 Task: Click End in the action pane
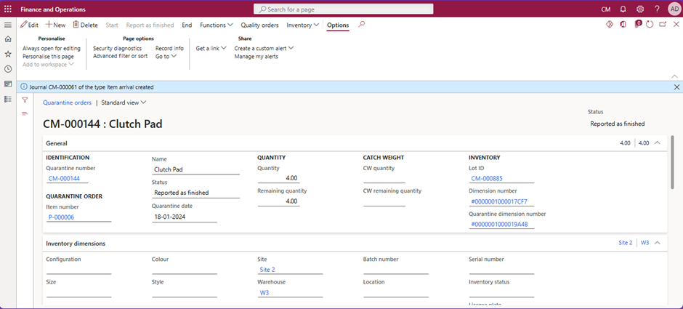[187, 25]
